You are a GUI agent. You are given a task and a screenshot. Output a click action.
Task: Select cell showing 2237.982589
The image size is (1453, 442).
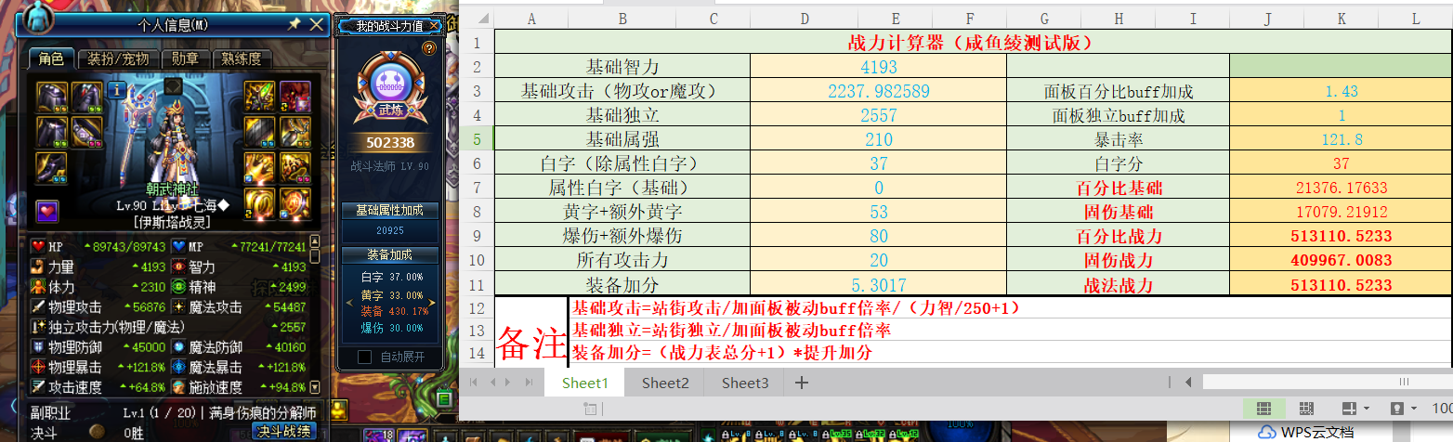click(877, 91)
